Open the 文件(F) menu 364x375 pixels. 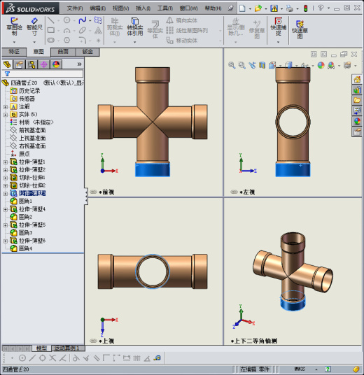coord(75,8)
